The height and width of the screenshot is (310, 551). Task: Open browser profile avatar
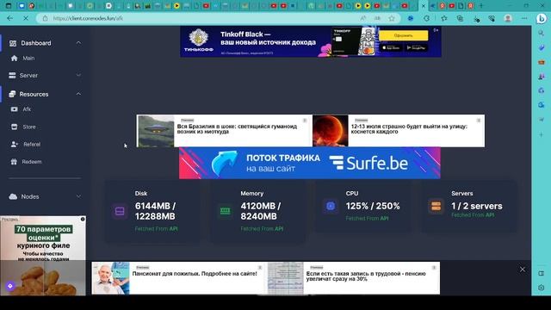point(508,18)
